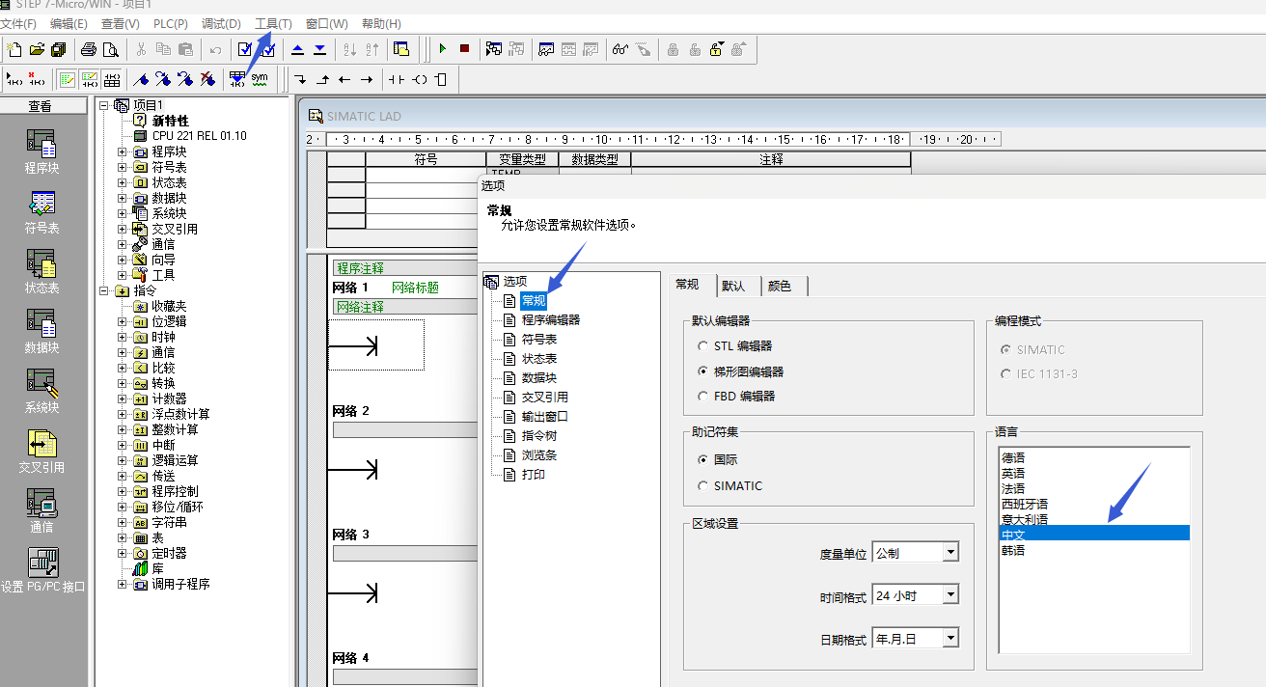The height and width of the screenshot is (687, 1266).
Task: Insert a contact with the toolbar icon
Action: coord(397,79)
